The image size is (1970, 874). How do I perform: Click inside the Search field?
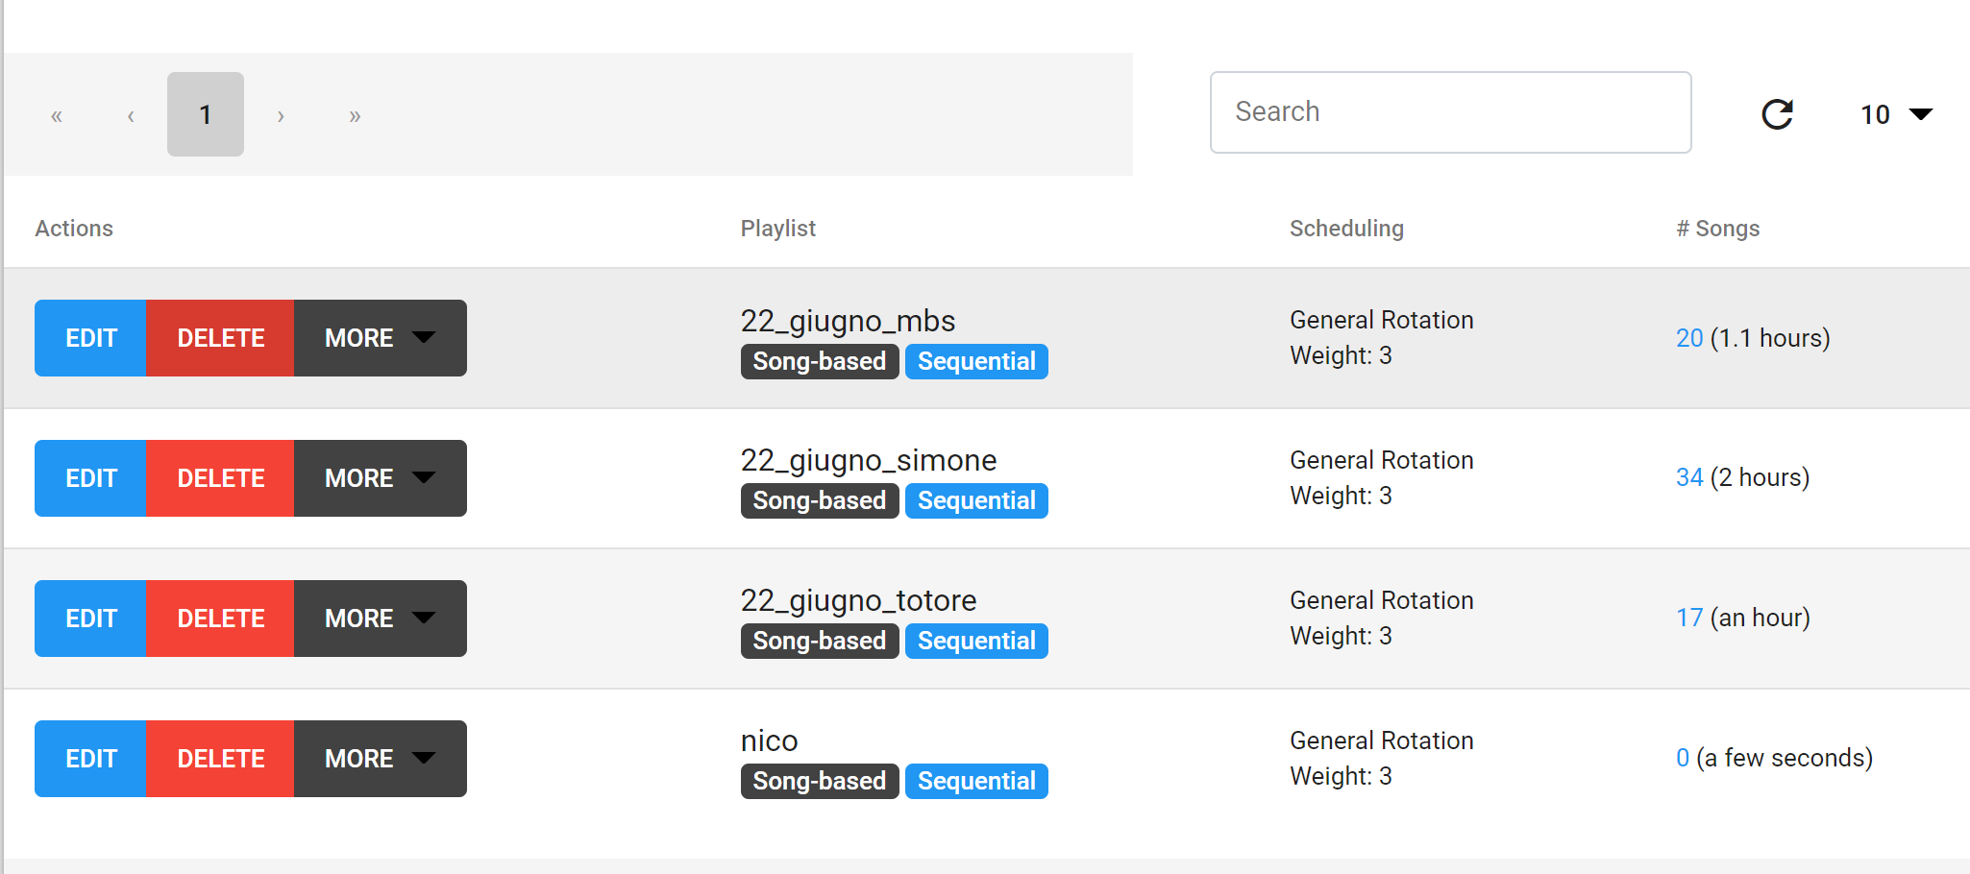click(1450, 112)
